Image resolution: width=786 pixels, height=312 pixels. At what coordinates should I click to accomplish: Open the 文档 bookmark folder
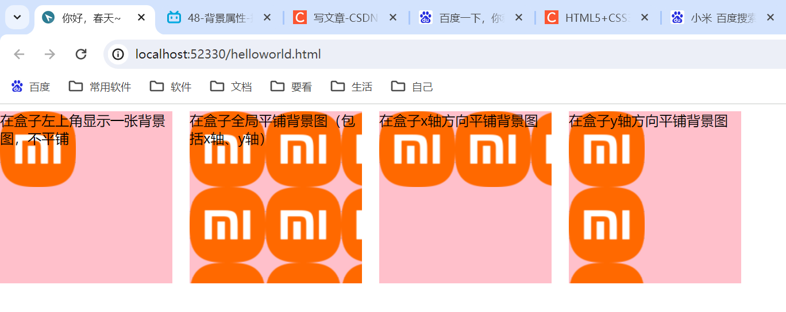click(231, 87)
